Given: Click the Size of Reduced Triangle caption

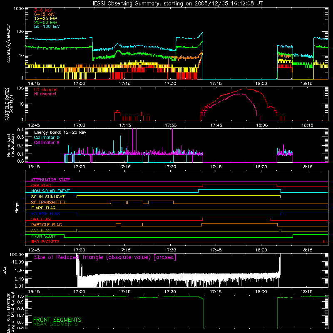Looking at the screenshot, I should tap(105, 257).
